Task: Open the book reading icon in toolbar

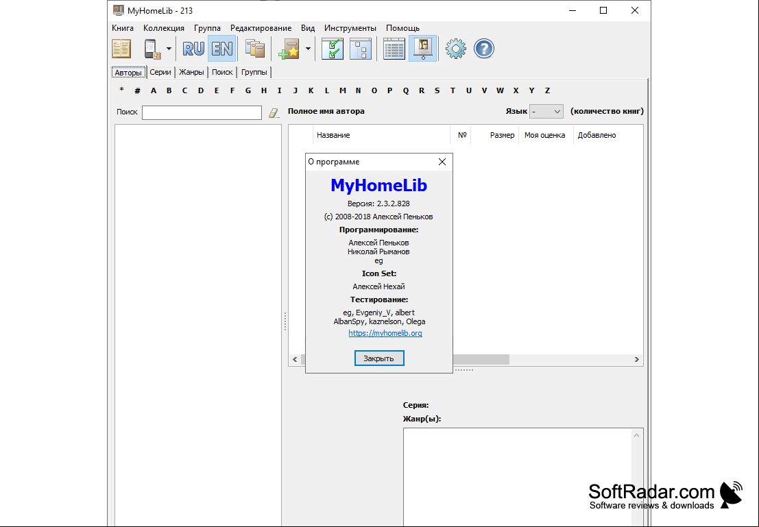Action: (121, 49)
